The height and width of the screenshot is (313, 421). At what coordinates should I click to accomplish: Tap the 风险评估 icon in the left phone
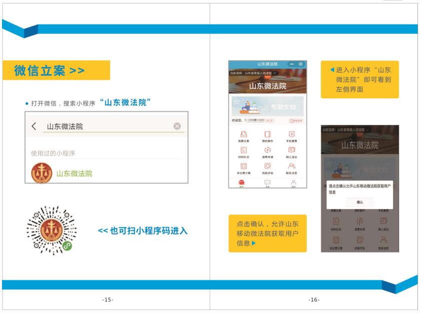point(267,167)
